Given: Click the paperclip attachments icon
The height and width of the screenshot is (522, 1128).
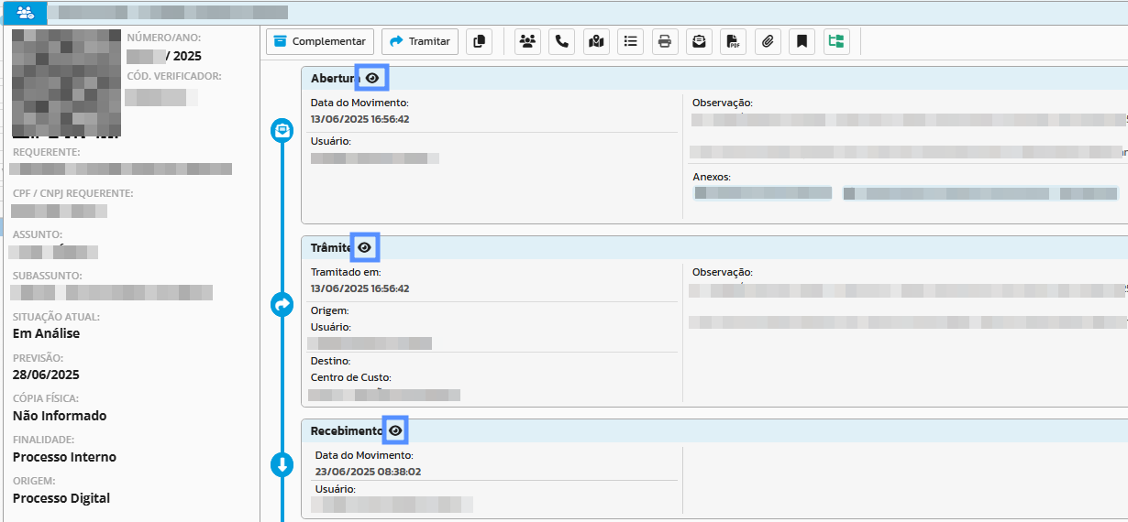Looking at the screenshot, I should [768, 41].
